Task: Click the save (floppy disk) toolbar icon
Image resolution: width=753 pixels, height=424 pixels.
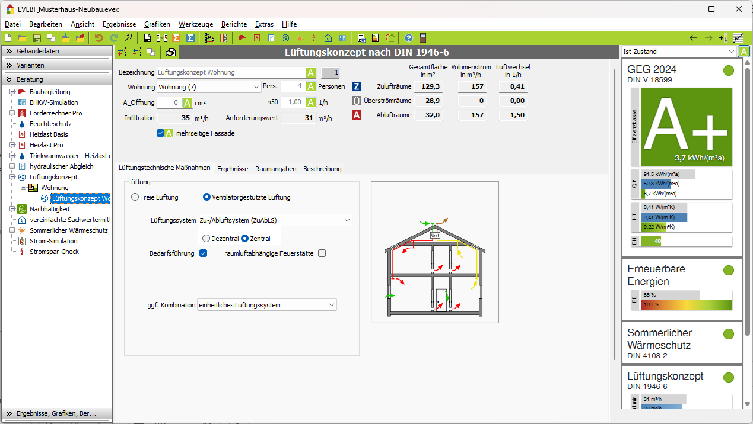Action: coord(37,38)
